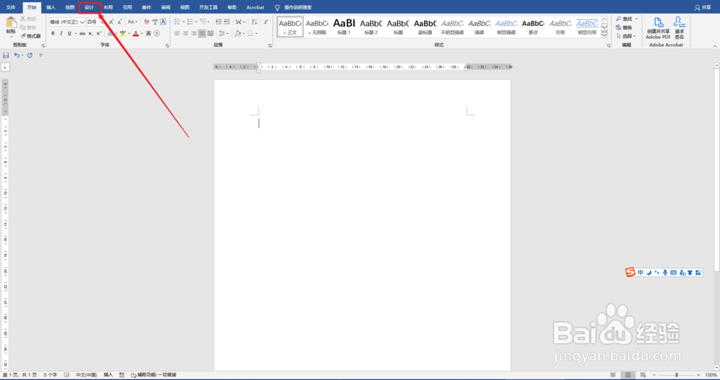Open the Design (设计) tab
This screenshot has width=720, height=380.
pos(89,7)
